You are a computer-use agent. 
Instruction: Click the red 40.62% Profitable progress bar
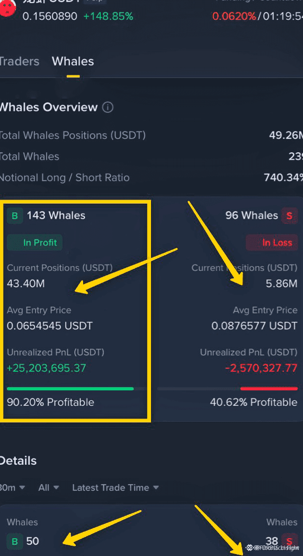(269, 388)
